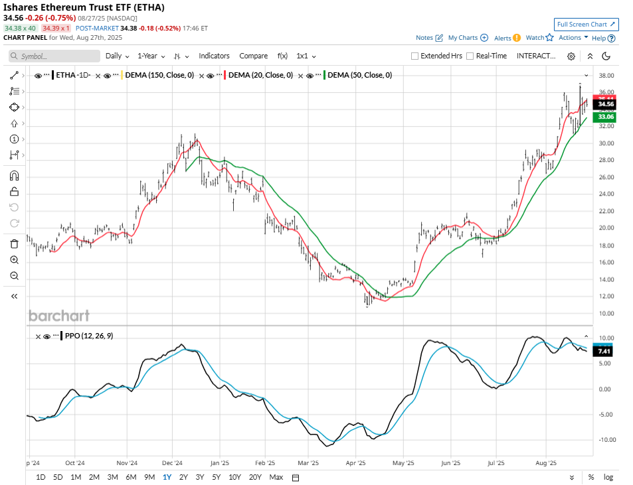Click the undo arrow icon
The width and height of the screenshot is (633, 485).
(14, 207)
